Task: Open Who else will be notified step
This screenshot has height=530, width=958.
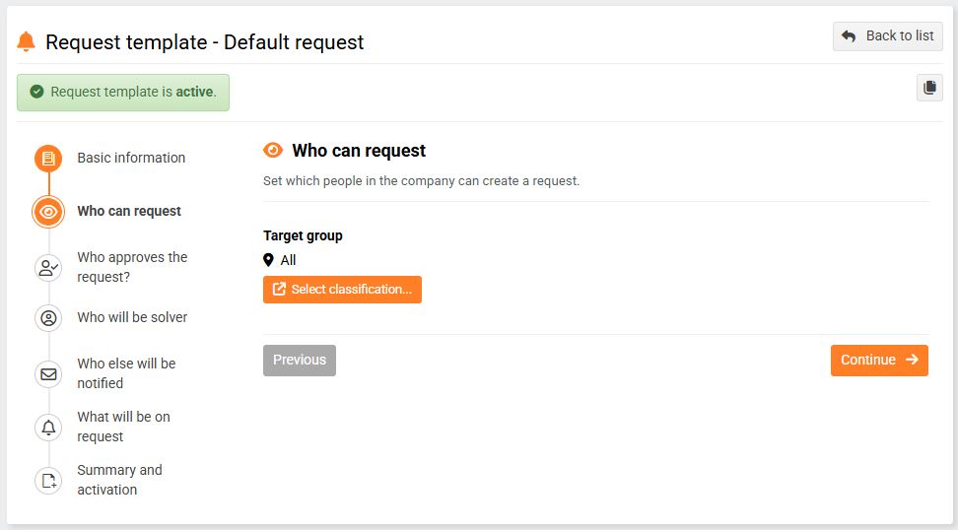Action: point(126,373)
